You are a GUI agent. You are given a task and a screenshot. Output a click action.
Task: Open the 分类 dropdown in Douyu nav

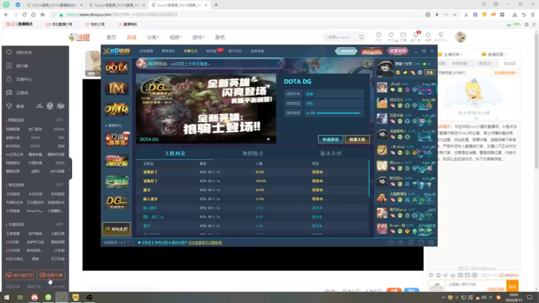click(153, 37)
